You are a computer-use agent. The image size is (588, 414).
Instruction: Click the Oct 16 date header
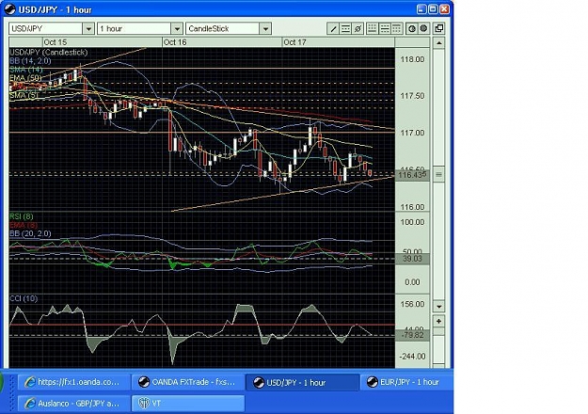point(175,42)
